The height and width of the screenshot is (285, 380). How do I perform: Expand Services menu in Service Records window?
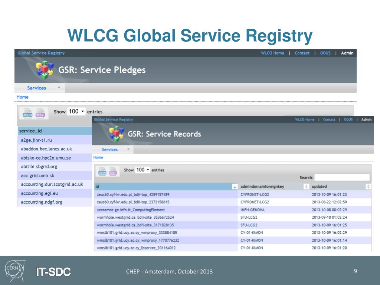(x=113, y=150)
